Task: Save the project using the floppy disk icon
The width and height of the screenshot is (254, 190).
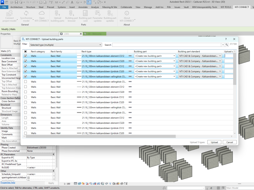Action: pos(17,2)
